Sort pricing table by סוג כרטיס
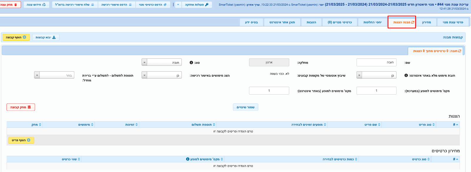 point(421,159)
